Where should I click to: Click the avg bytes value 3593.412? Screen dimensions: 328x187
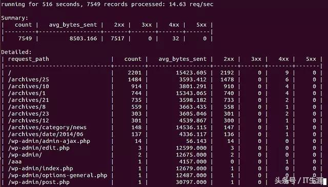[193, 79]
